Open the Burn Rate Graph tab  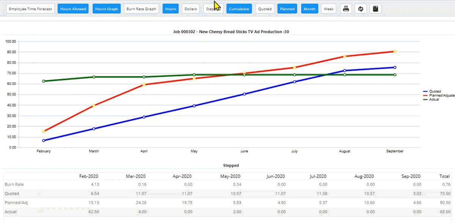pyautogui.click(x=141, y=8)
